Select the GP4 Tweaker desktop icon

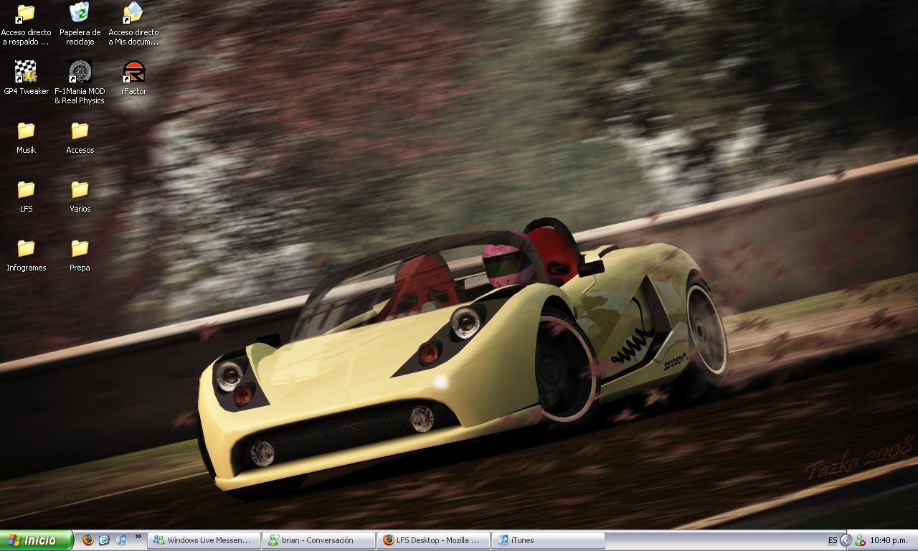coord(26,78)
